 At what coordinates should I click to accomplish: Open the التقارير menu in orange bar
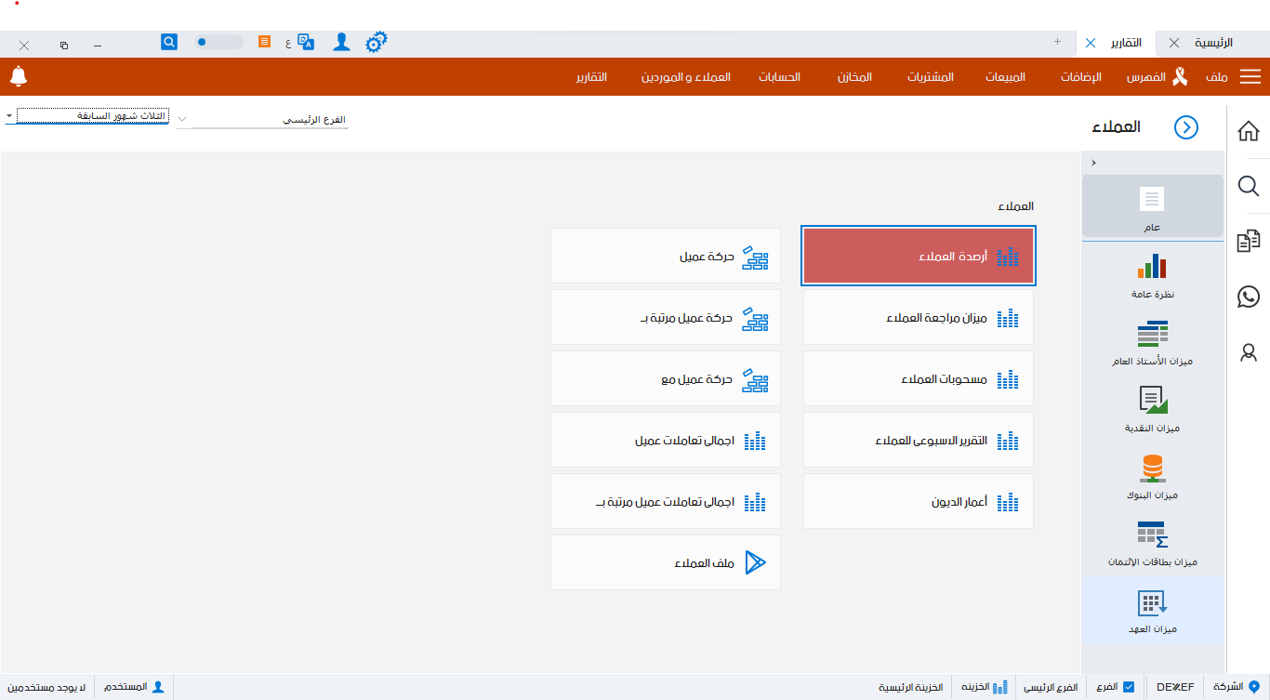(x=590, y=77)
